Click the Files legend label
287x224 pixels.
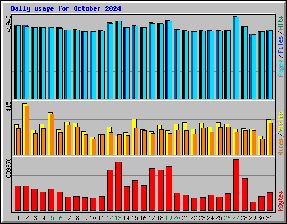281,45
